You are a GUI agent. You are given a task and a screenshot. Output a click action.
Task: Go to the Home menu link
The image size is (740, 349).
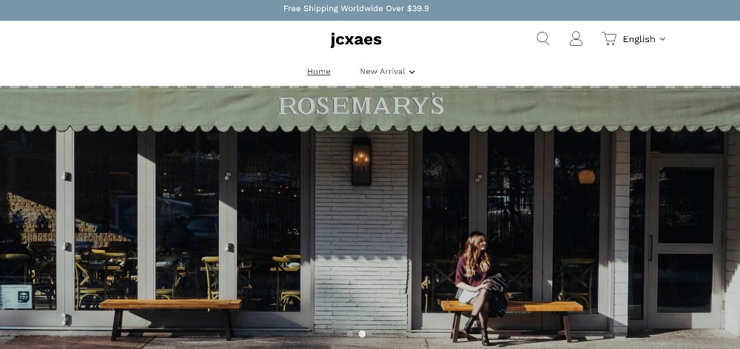pos(318,71)
